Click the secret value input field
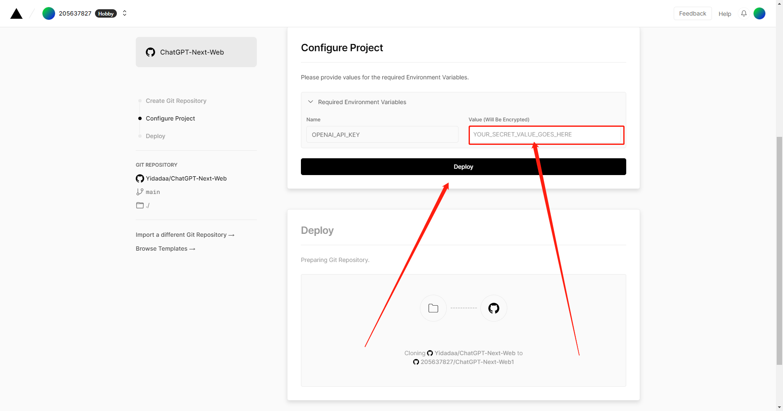The height and width of the screenshot is (411, 783). click(x=546, y=135)
